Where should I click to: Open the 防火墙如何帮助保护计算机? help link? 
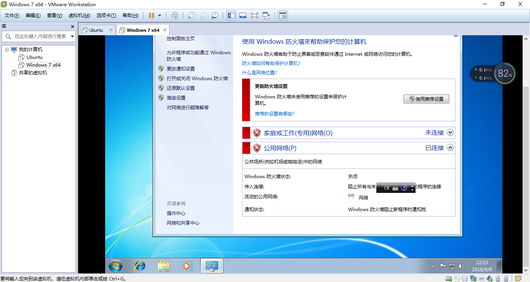pos(271,63)
